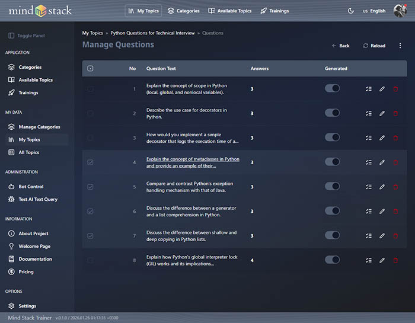Follow Python Questions for Technical Interview breadcrumb
Image resolution: width=415 pixels, height=323 pixels.
tap(152, 33)
